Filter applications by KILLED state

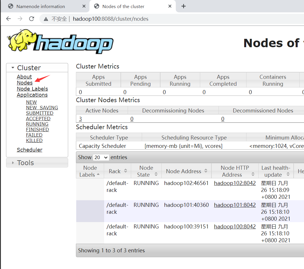(x=34, y=140)
